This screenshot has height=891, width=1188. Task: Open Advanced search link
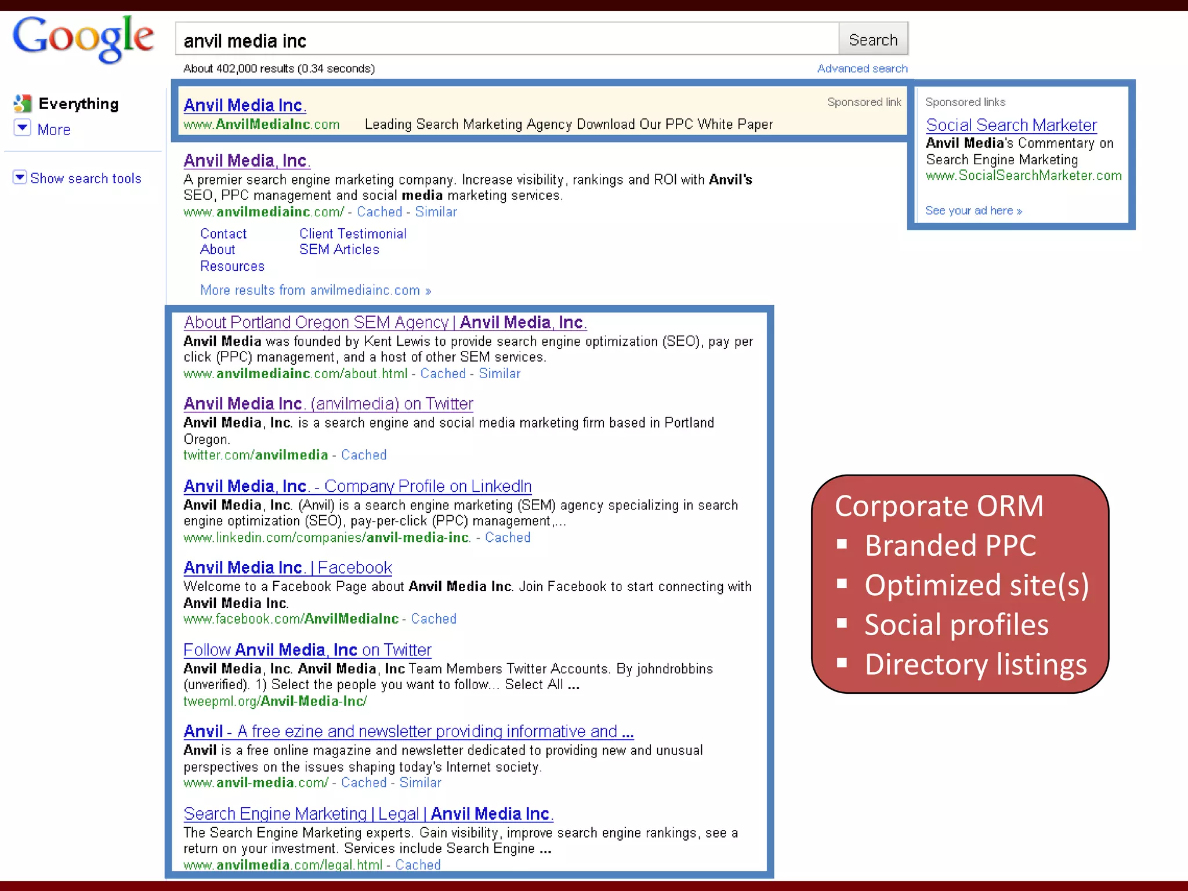pos(862,68)
